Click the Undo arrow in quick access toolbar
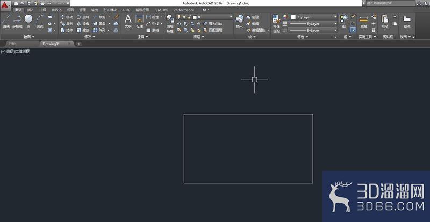 pyautogui.click(x=49, y=3)
